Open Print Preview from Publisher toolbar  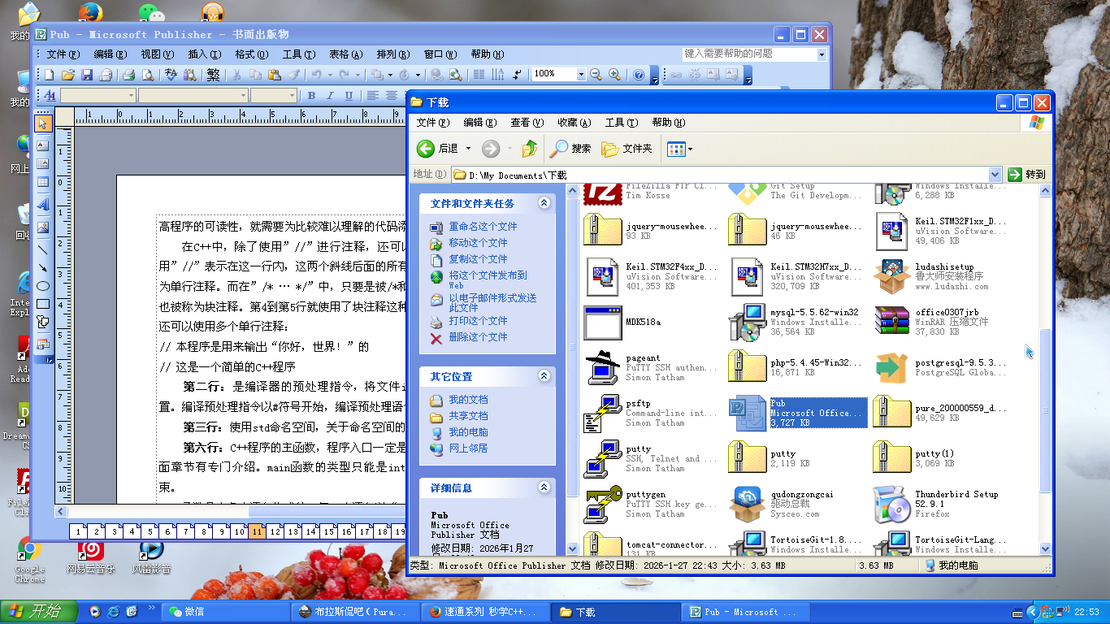pyautogui.click(x=148, y=75)
